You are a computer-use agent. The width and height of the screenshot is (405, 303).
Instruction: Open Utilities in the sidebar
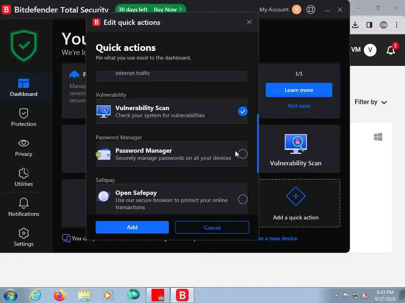[x=23, y=177]
